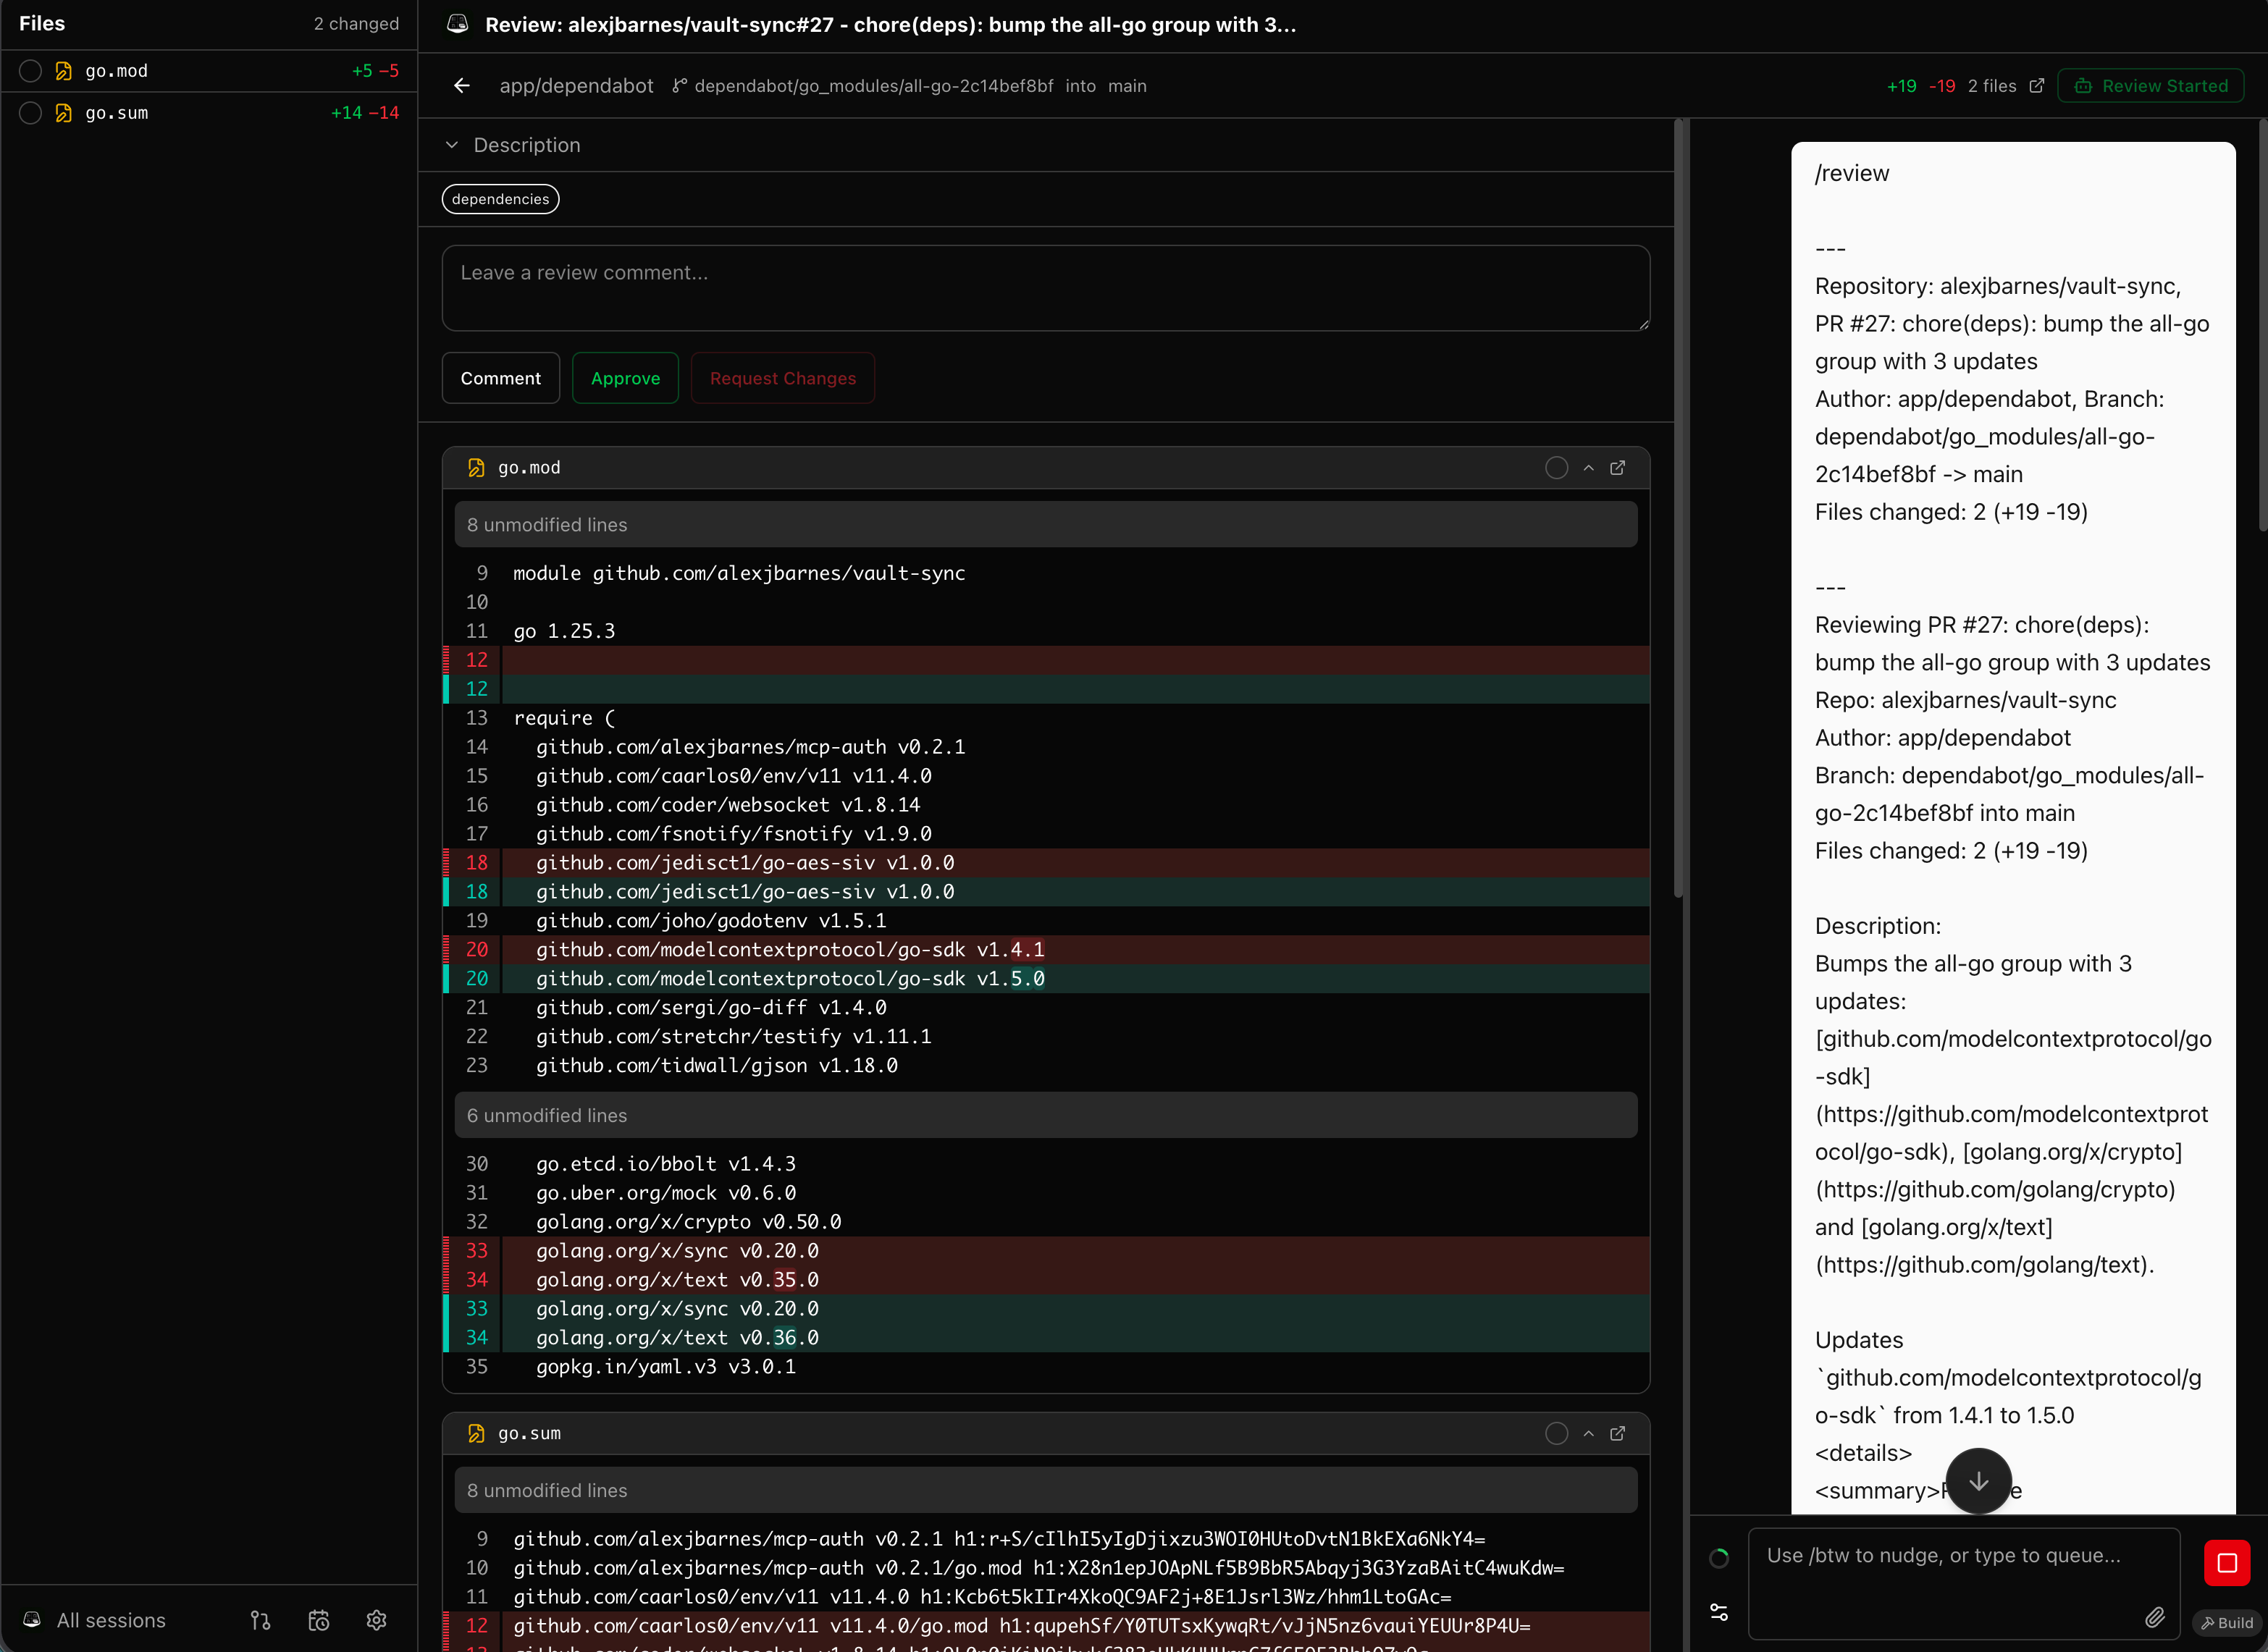This screenshot has width=2268, height=1652.
Task: Open the PR externally via the icon beside 2 files
Action: (2036, 86)
